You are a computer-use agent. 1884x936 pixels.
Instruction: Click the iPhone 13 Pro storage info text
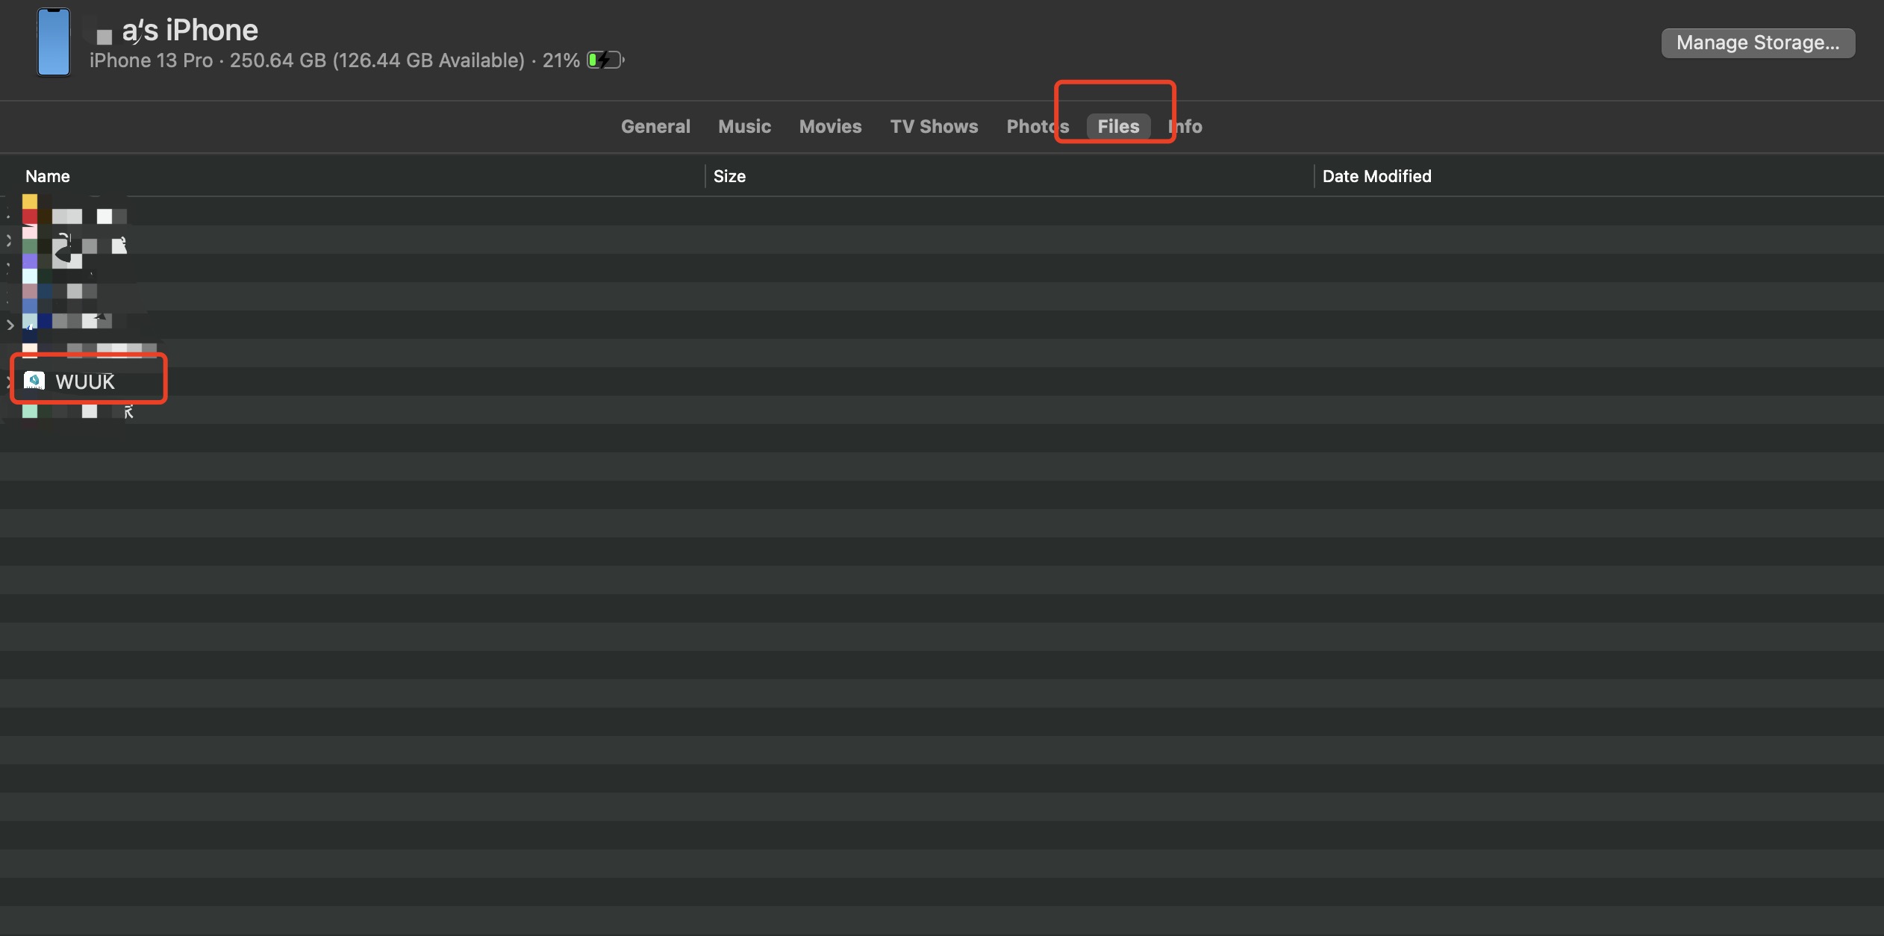334,60
